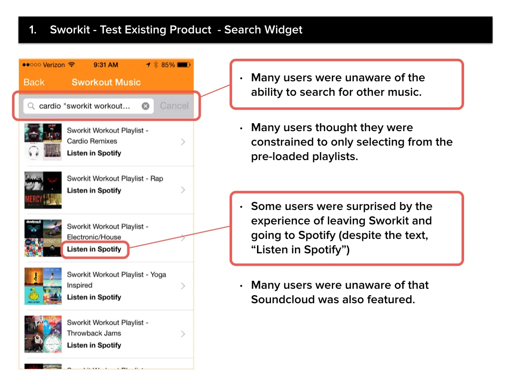511x383 pixels.
Task: Click Listen in Spotify under Rap playlist
Action: (x=94, y=191)
